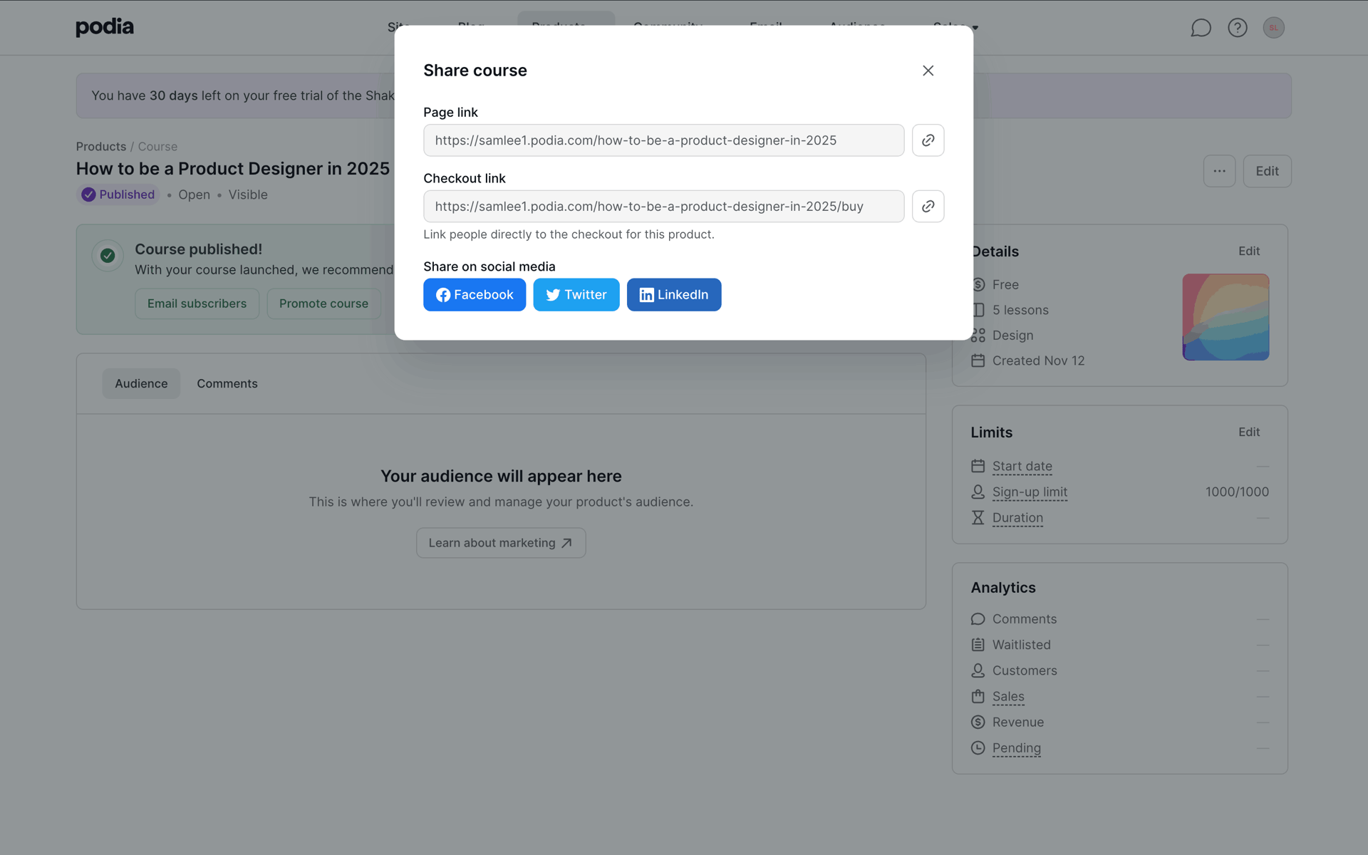Share the course on LinkedIn
Screen dimensions: 1368x855
(674, 294)
